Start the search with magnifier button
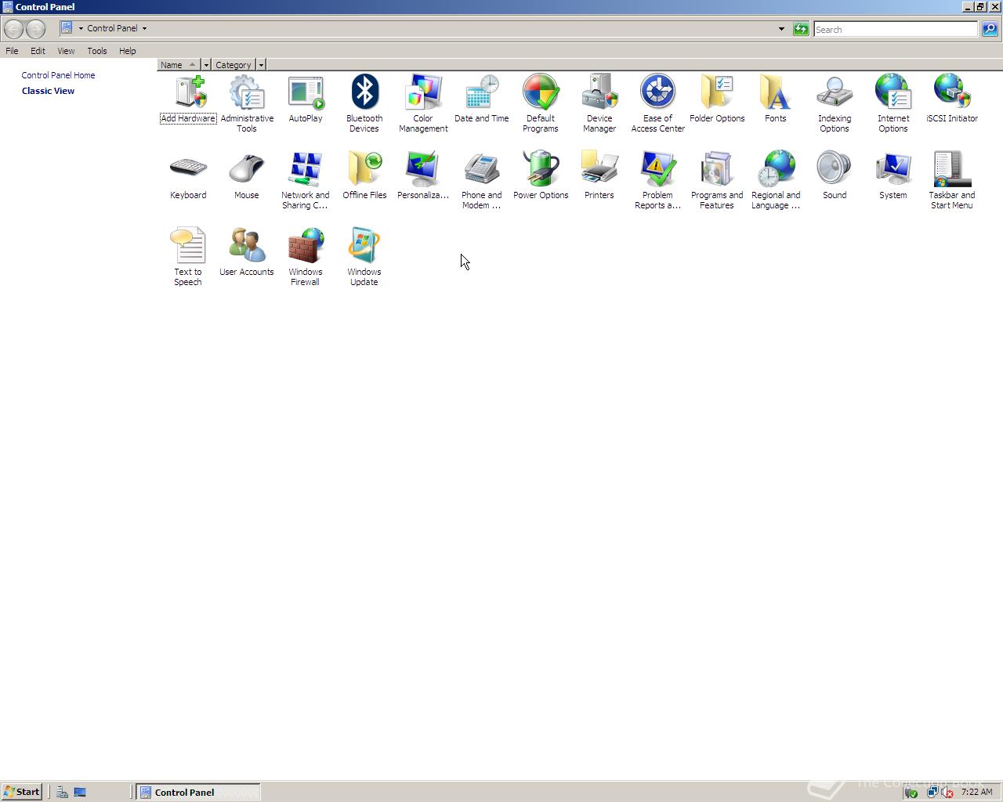This screenshot has width=1003, height=802. tap(990, 29)
